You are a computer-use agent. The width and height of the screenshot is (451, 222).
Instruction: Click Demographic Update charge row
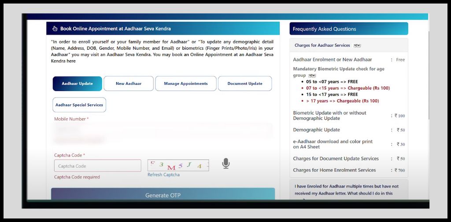coord(349,130)
